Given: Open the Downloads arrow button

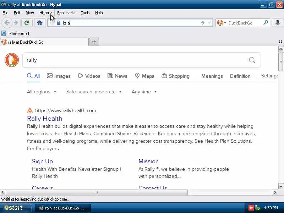Looking at the screenshot, I should point(278,23).
